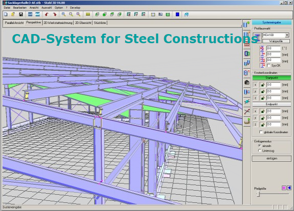Screen dimensions: 294x211
Task: Click the Systemeingabe panel header
Action: [x=272, y=22]
